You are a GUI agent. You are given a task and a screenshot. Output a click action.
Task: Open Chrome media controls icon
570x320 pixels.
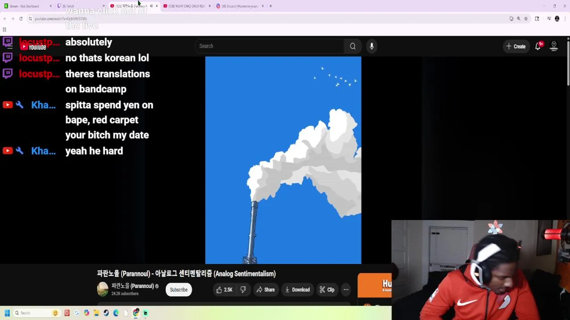click(549, 19)
